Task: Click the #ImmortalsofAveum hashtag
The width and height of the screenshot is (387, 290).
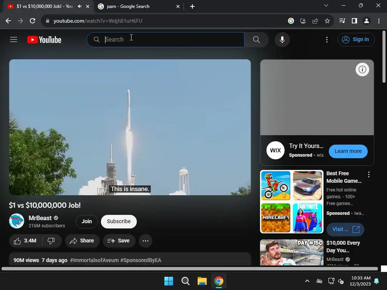Action: (94, 260)
